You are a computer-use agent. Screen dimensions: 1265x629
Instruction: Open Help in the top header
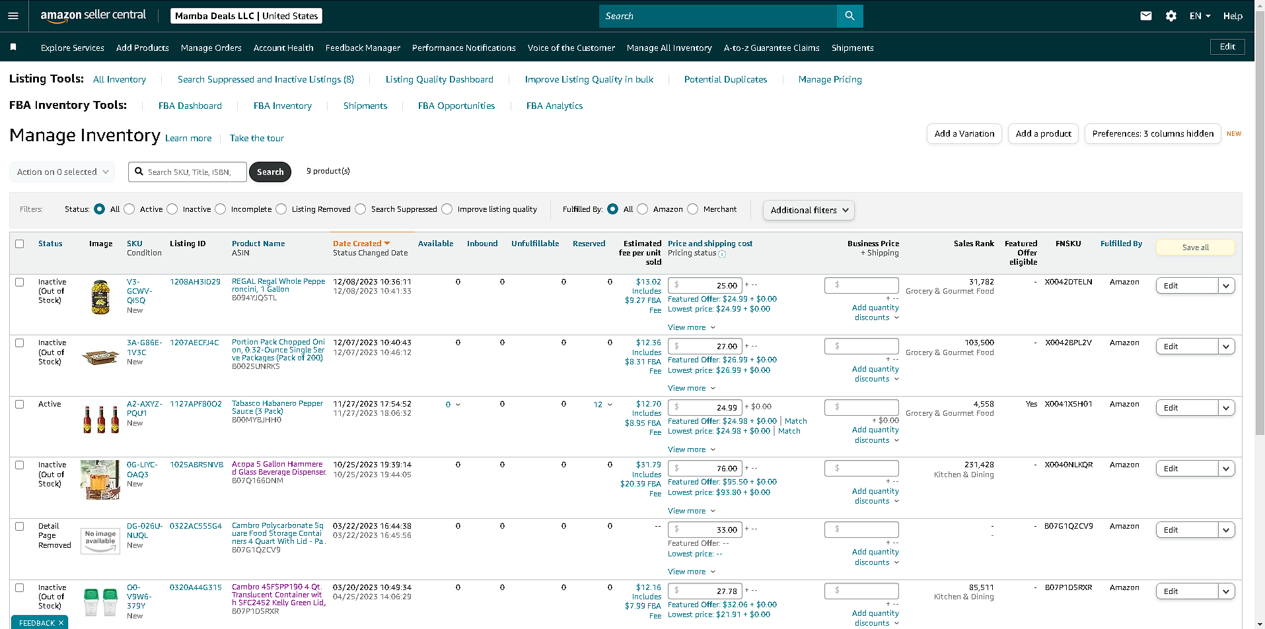coord(1233,16)
